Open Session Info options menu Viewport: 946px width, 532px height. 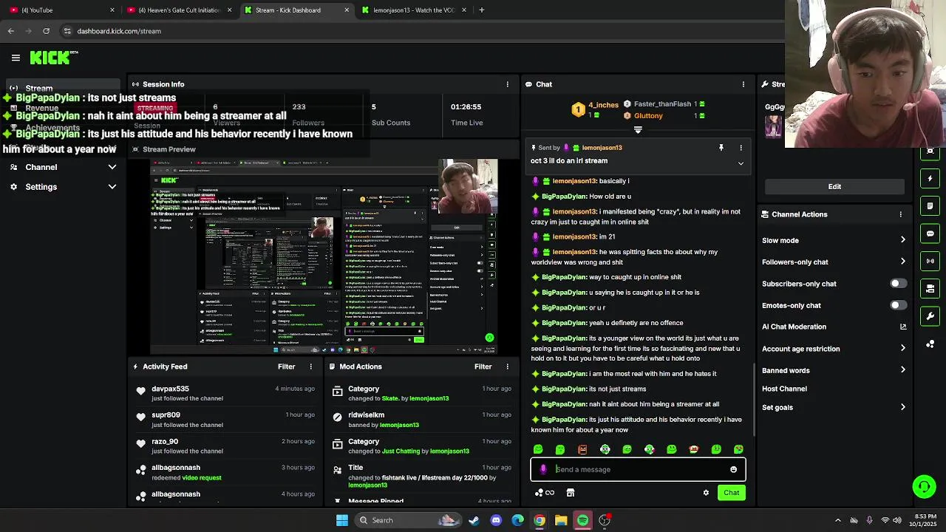[507, 84]
